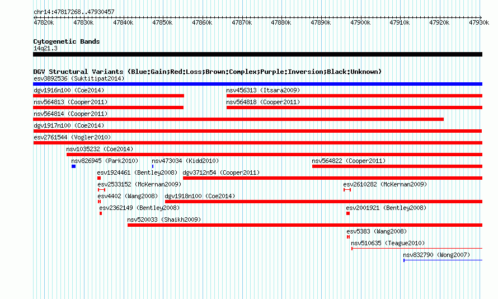This screenshot has height=299, width=498.
Task: Select esv5383 (Wang2008) label
Action: (x=377, y=231)
